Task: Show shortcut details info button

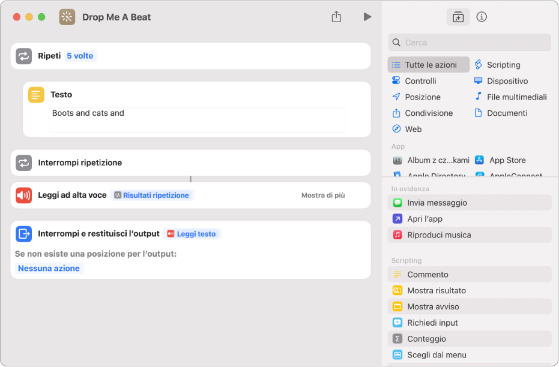Action: (482, 17)
